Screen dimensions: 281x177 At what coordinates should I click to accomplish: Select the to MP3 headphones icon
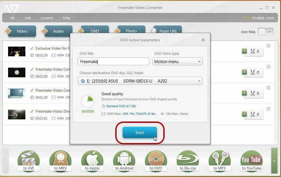(220, 160)
